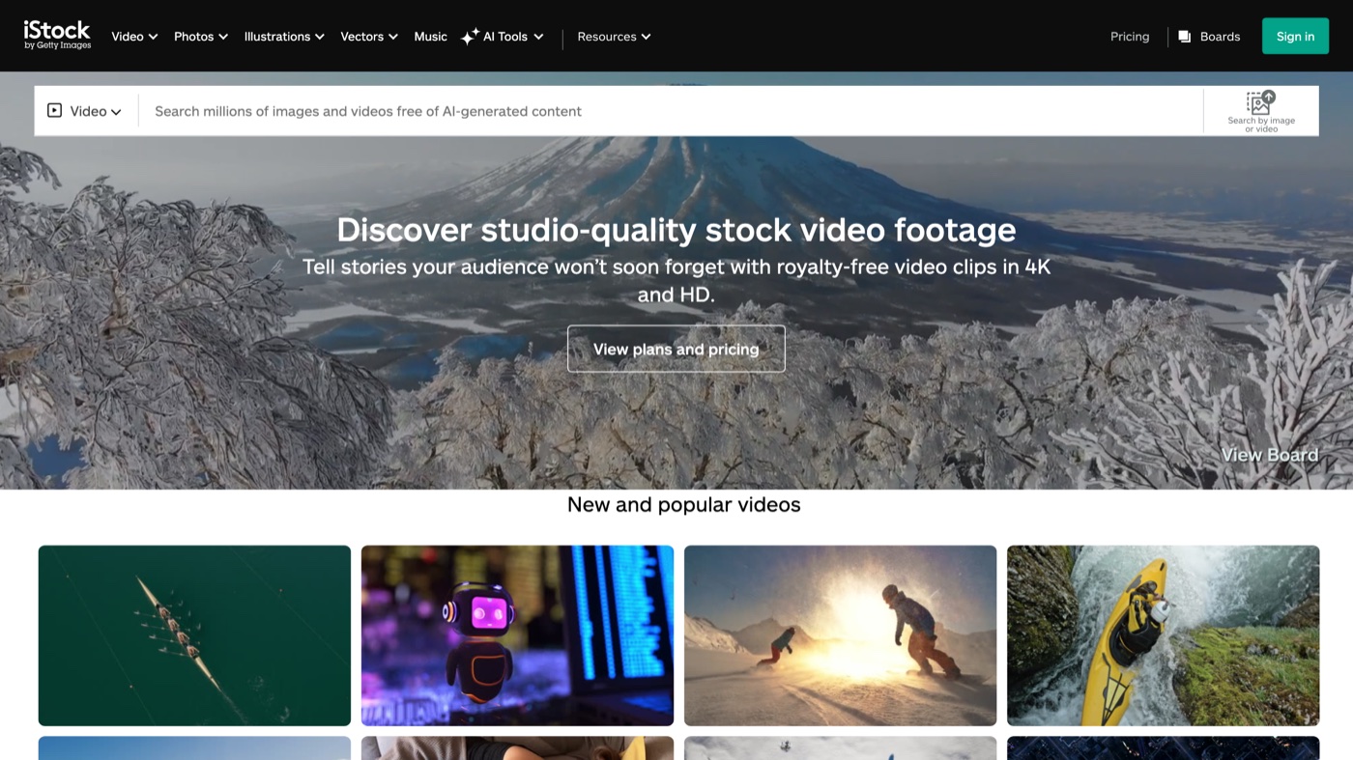1353x760 pixels.
Task: Open the View Board link
Action: coord(1269,455)
